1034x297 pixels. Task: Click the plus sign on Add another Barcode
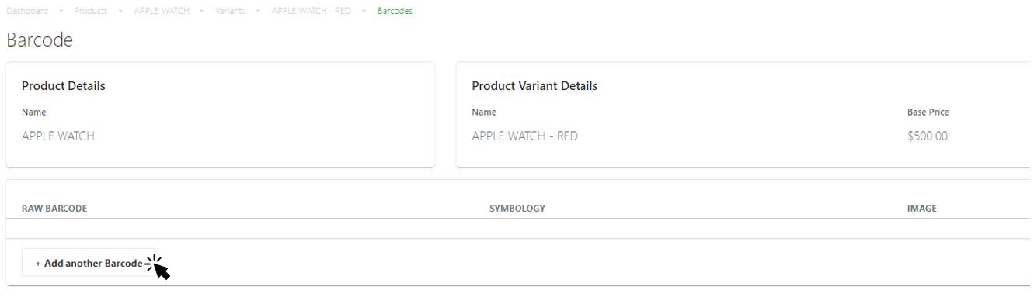pyautogui.click(x=38, y=264)
